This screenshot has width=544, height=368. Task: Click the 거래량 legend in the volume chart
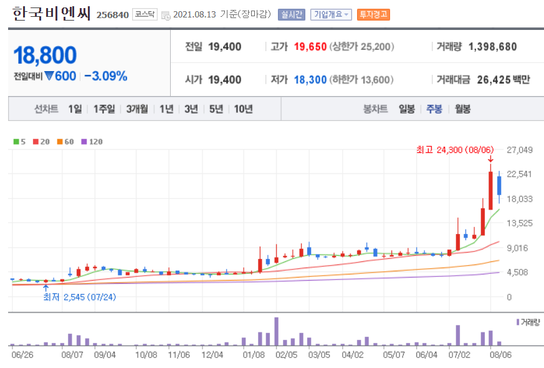[x=528, y=322]
